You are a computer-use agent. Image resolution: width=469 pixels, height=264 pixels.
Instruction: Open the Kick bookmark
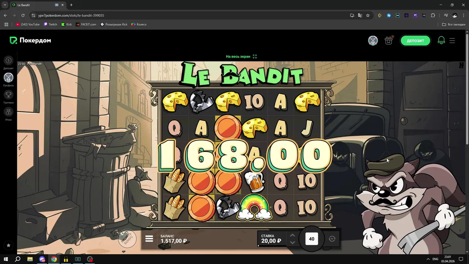click(x=66, y=25)
